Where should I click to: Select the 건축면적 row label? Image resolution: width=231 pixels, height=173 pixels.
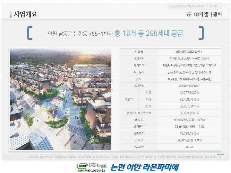(139, 133)
